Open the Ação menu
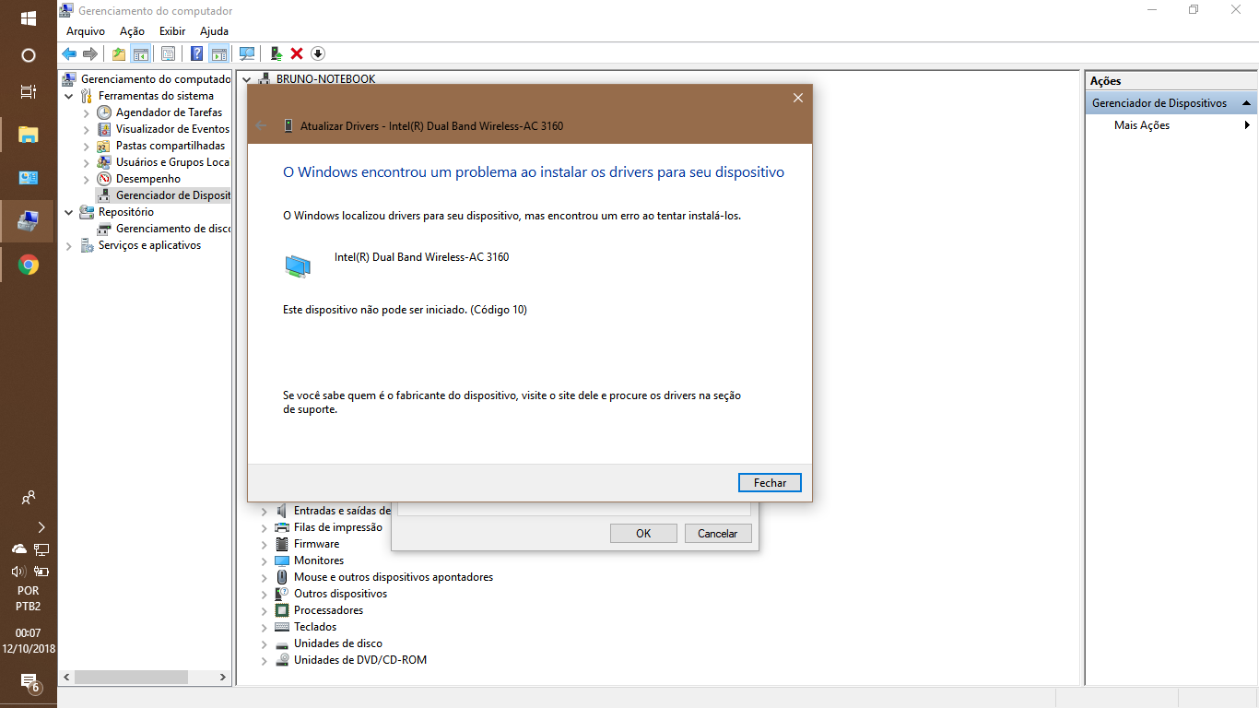The width and height of the screenshot is (1259, 708). coord(132,31)
